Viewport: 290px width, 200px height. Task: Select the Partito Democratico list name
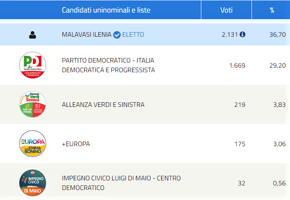(108, 65)
